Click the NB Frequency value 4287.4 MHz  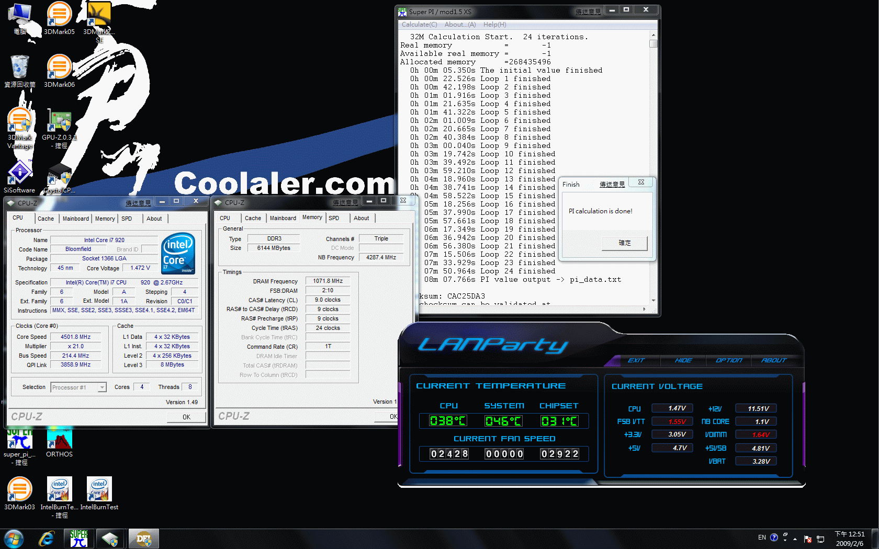381,257
